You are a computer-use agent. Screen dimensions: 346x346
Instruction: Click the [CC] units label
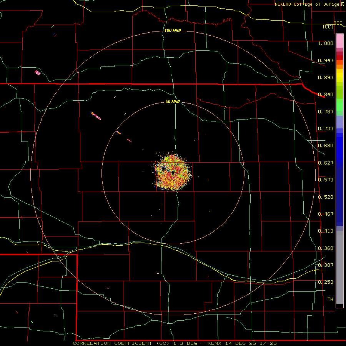(x=328, y=27)
